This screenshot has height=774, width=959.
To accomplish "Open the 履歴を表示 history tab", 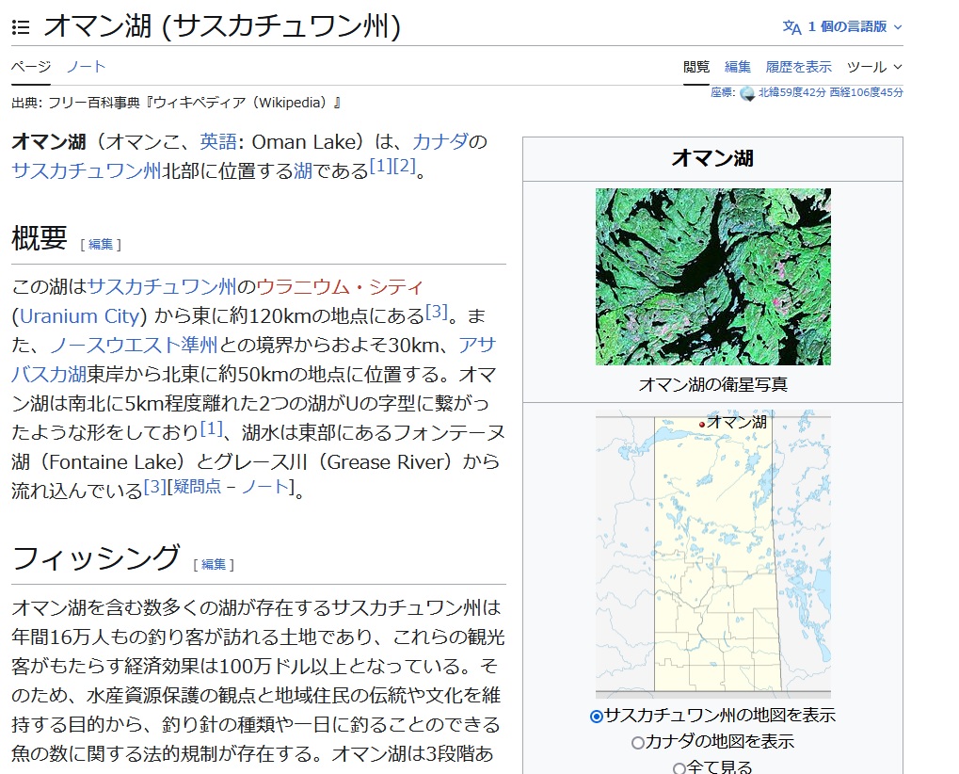I will [x=798, y=67].
